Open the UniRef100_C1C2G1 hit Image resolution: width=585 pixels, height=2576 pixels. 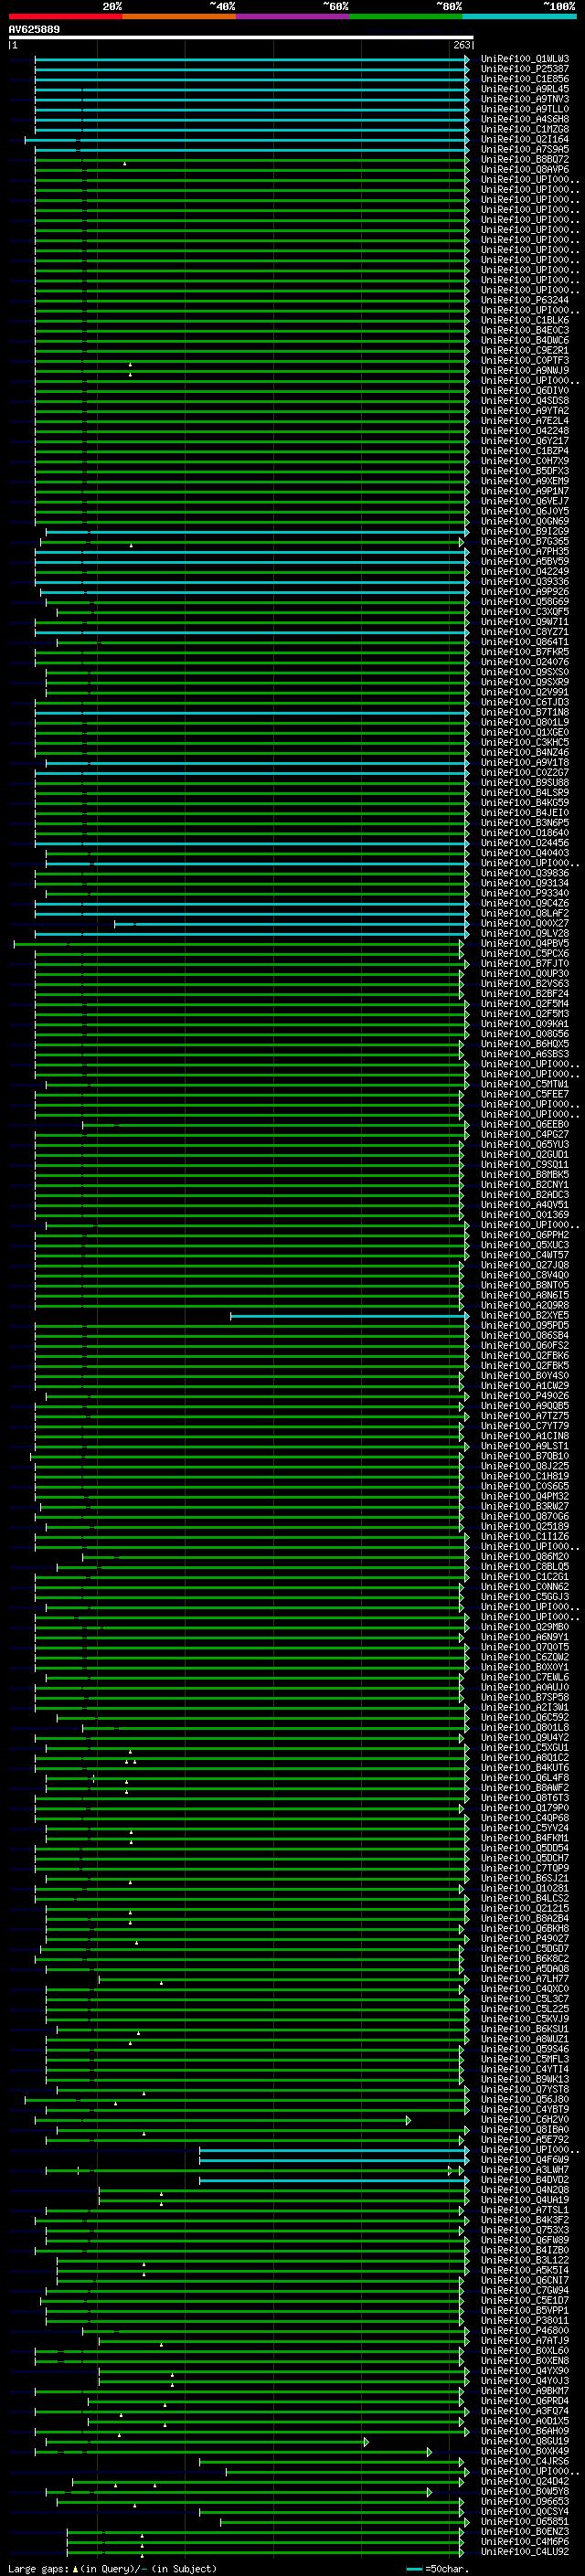coord(525,1577)
